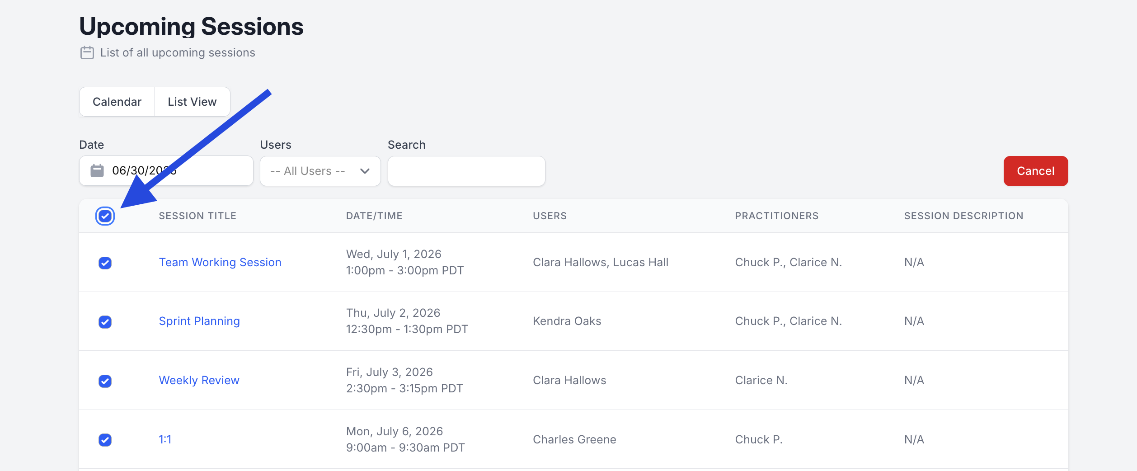1137x471 pixels.
Task: Open the Weekly Review session link
Action: pyautogui.click(x=199, y=380)
